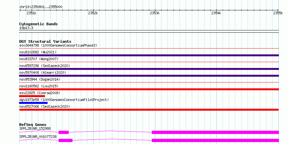This screenshot has width=288, height=144.
Task: Click the chr19:2350801..2355000 coordinate label
Action: [x=41, y=7]
